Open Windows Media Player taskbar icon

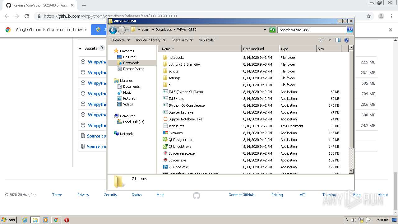46,220
